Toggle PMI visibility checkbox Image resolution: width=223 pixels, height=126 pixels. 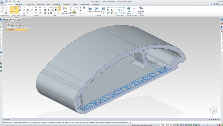(7, 21)
